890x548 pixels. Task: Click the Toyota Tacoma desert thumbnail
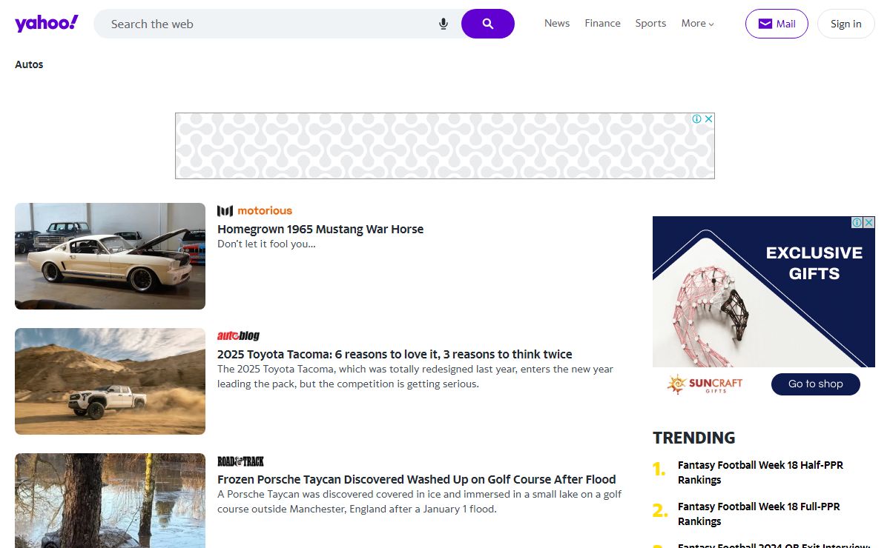[110, 381]
